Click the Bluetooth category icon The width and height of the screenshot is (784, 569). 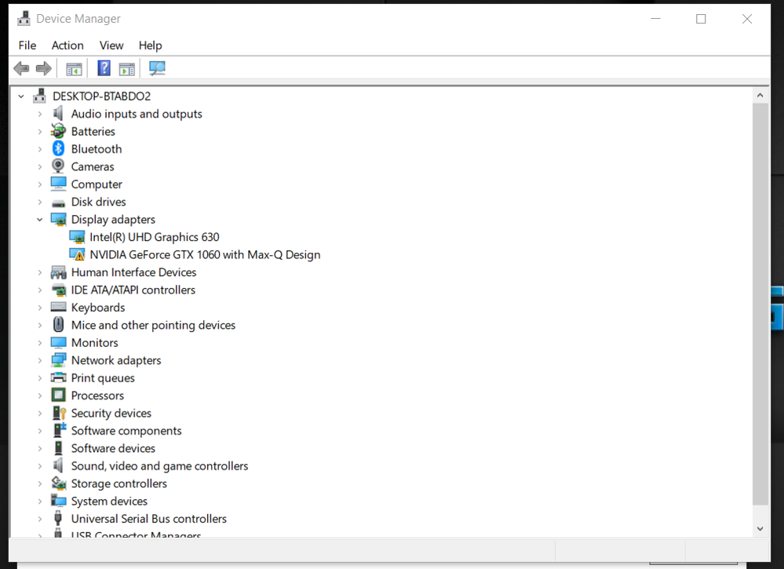[x=59, y=148]
